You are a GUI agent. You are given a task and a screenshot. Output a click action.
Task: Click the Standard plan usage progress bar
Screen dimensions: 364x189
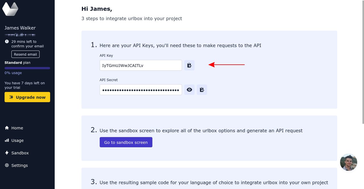(27, 68)
